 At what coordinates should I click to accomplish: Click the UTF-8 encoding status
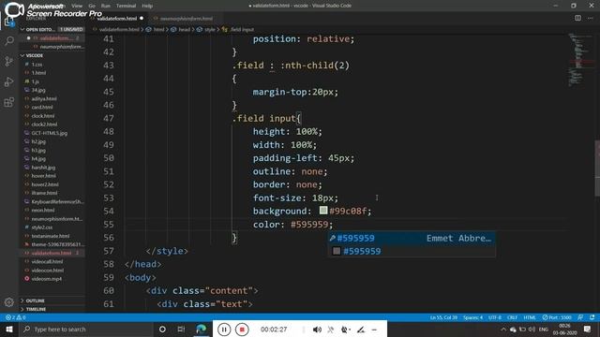coord(495,317)
